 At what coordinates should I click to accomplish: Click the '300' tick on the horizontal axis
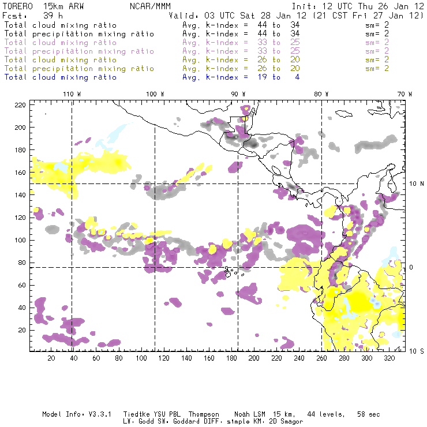366,358
